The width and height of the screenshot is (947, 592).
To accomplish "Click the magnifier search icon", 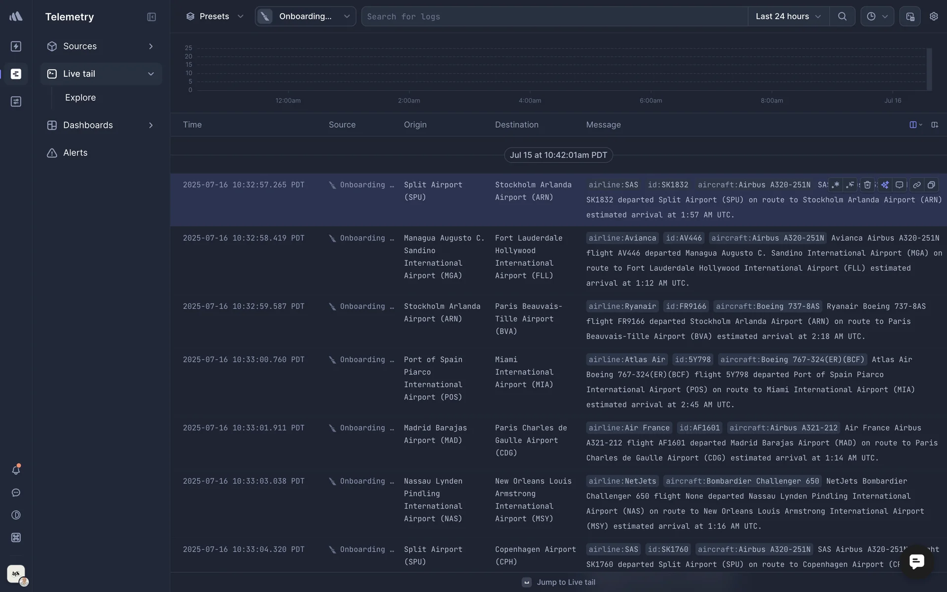I will (842, 16).
